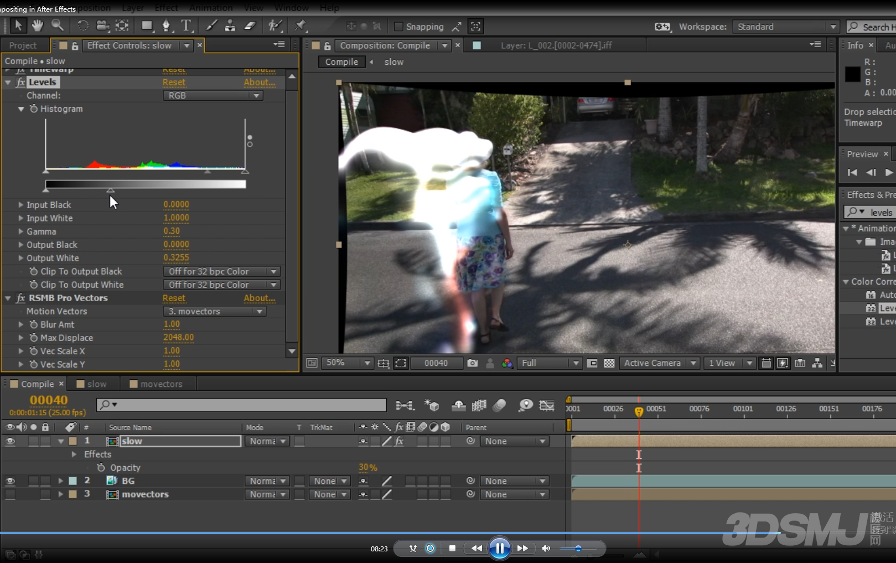Screen dimensions: 896x563
Task: Select the Rectangle shape tool
Action: [147, 25]
